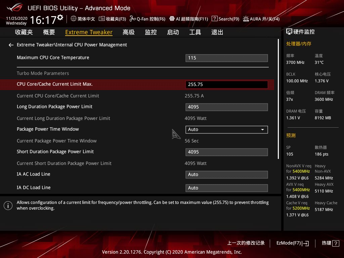Open the 收藏夹 tab
Screen dimensions: 344x258
(24, 32)
